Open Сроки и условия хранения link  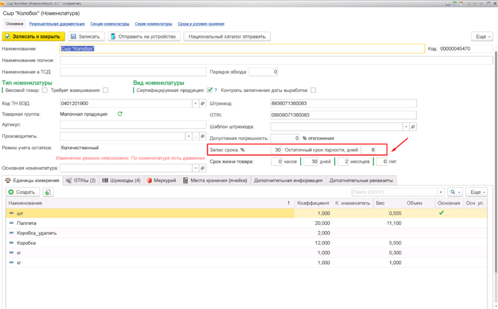point(201,24)
